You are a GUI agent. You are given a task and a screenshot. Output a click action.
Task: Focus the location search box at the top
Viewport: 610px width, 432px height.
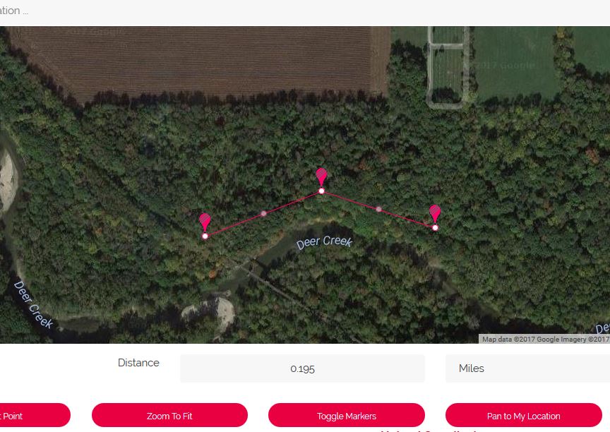[x=305, y=12]
